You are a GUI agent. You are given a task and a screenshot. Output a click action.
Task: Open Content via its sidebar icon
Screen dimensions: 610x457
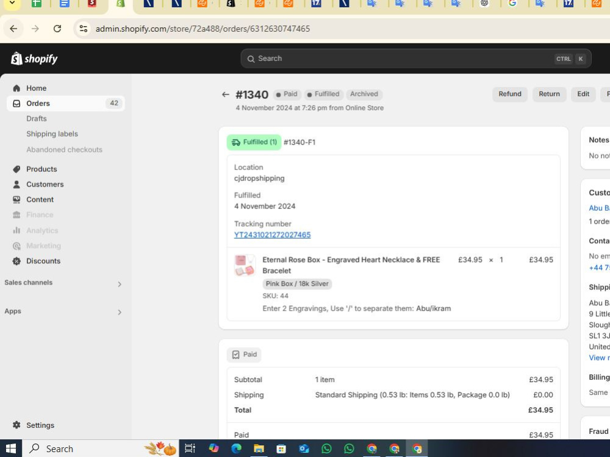pos(16,199)
